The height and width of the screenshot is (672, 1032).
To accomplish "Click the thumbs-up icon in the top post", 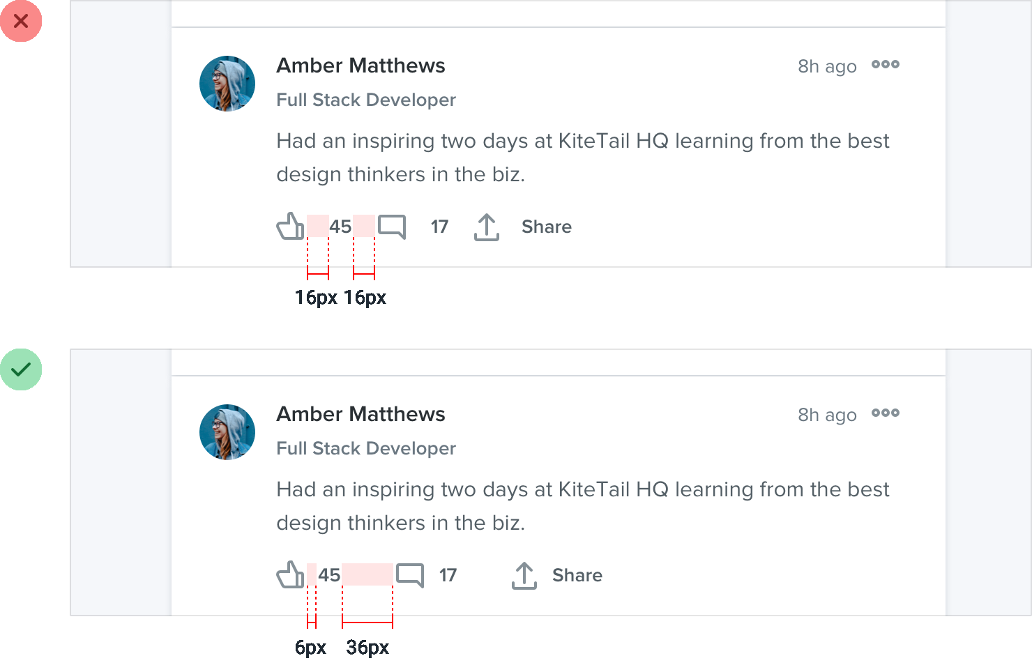I will point(290,226).
